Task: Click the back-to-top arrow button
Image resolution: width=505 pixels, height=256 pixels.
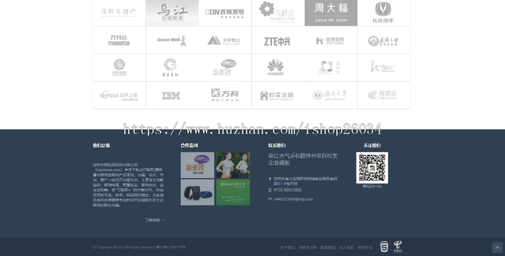Action: pyautogui.click(x=497, y=247)
